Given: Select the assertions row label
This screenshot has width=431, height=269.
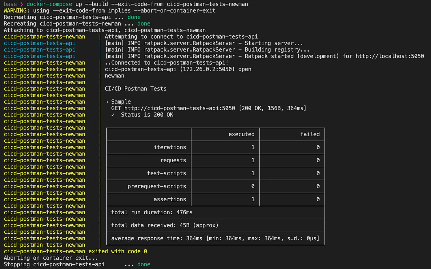Looking at the screenshot, I should coord(170,199).
